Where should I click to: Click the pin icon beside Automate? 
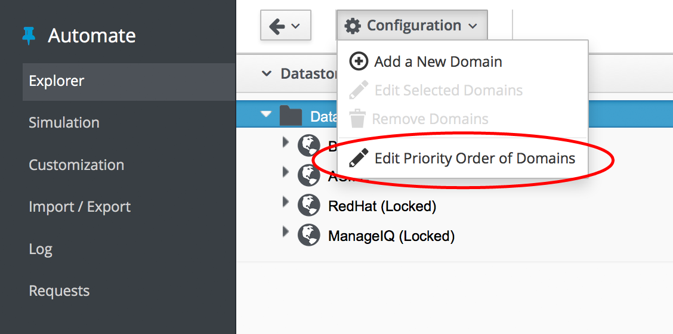coord(29,36)
